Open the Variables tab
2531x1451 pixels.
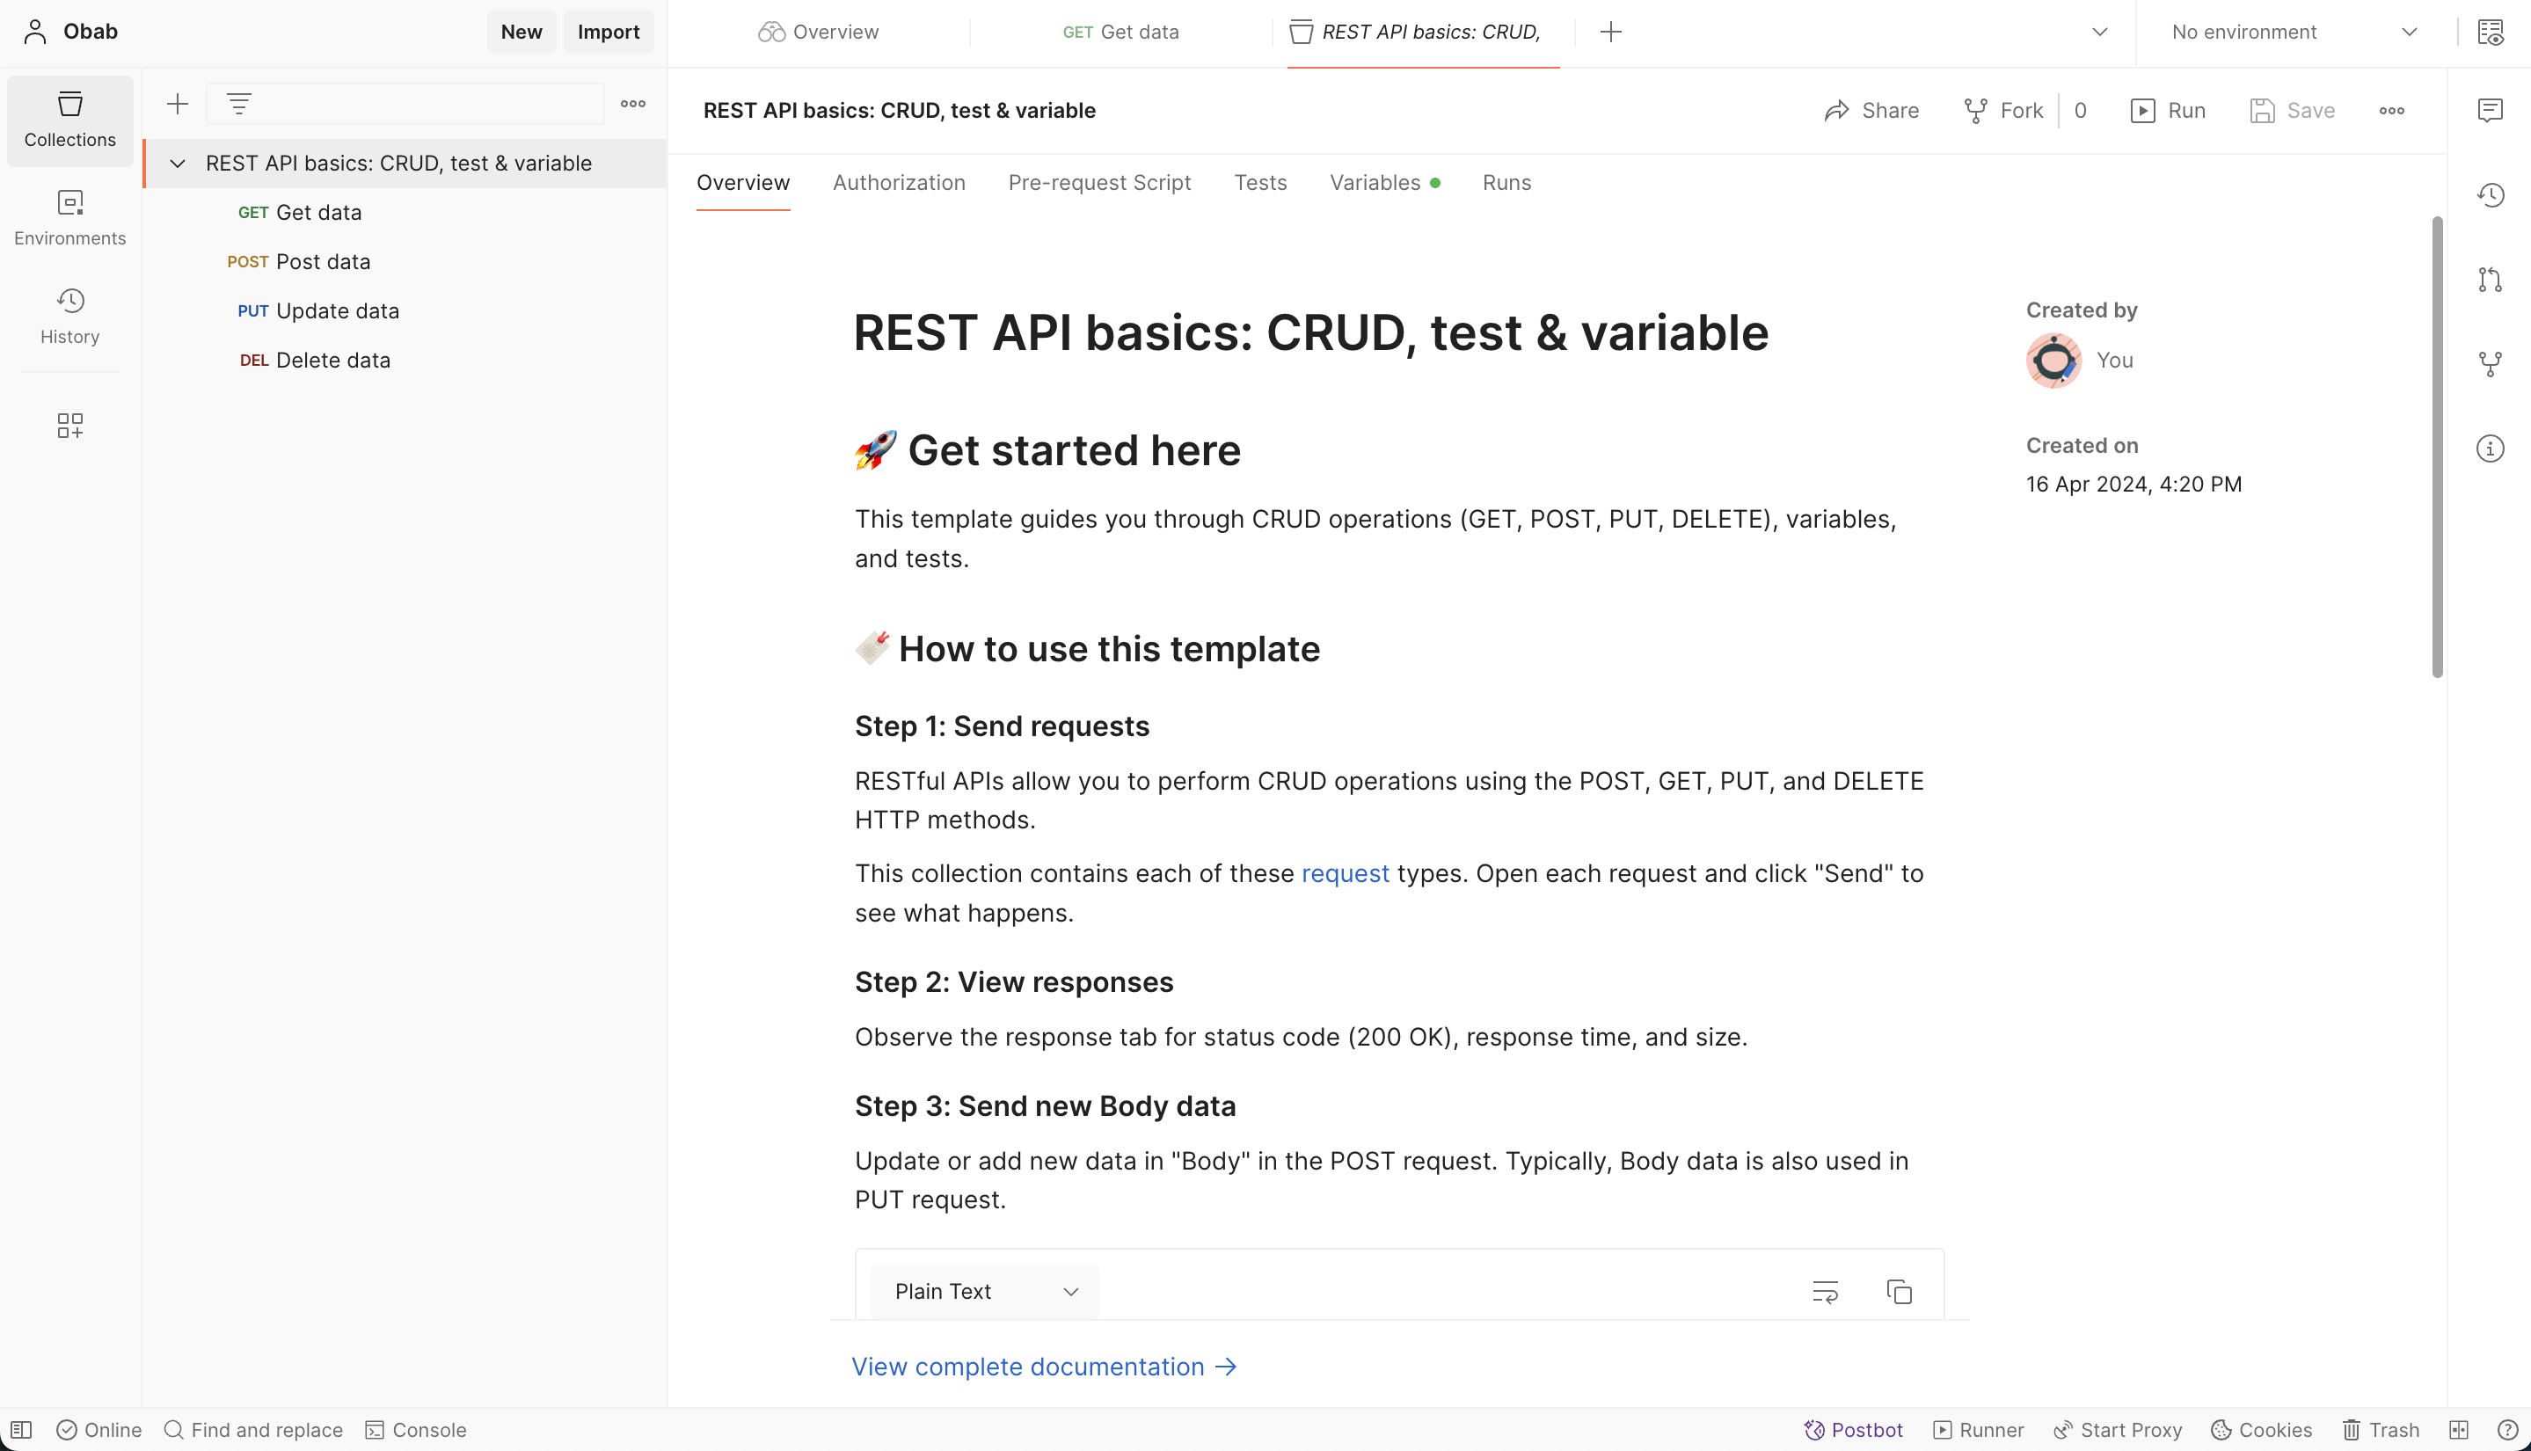pos(1384,182)
